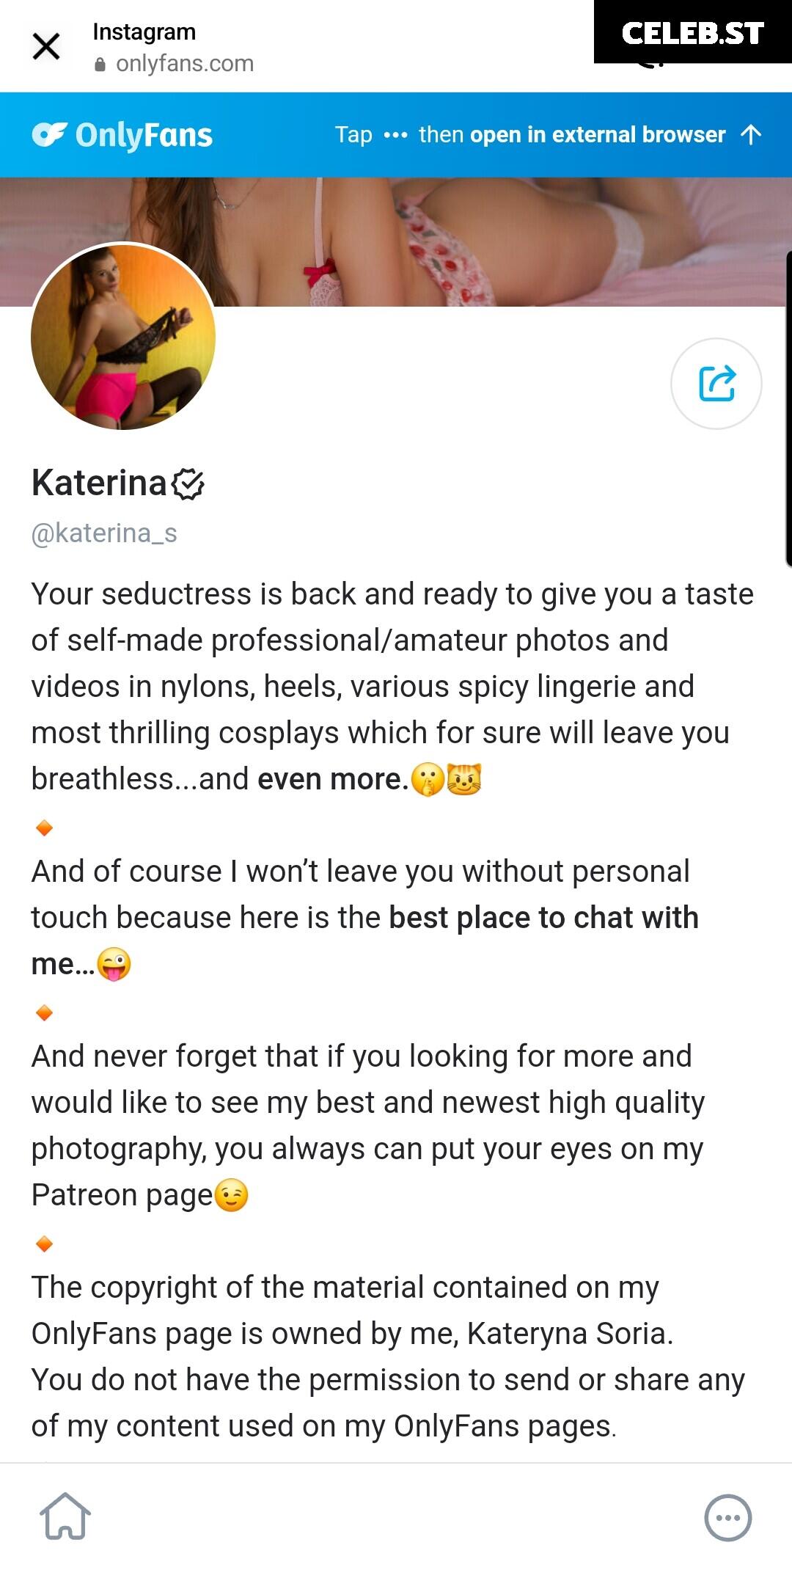Open the round profile avatar picture
The image size is (792, 1570).
click(123, 337)
